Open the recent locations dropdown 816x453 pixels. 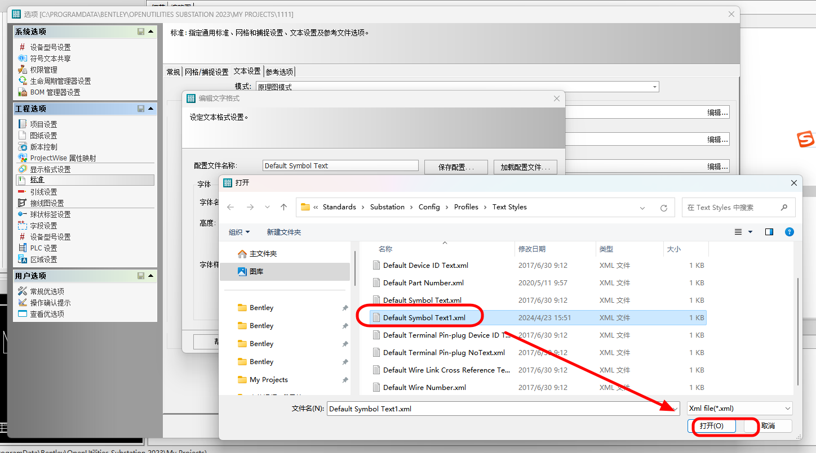pos(267,207)
